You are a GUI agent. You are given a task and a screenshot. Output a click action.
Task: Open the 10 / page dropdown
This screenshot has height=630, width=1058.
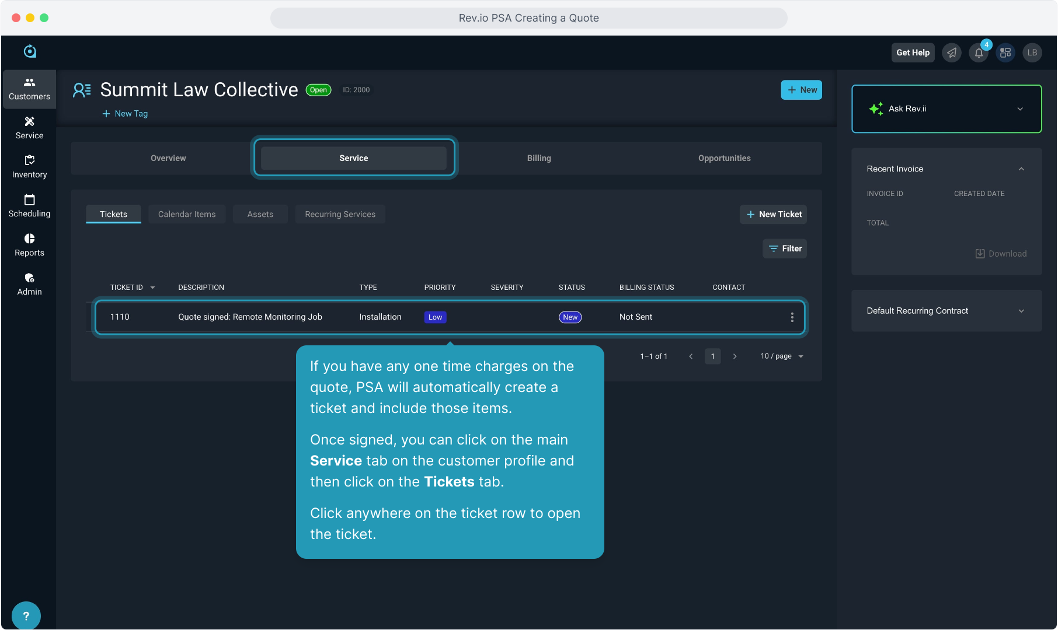[x=782, y=356]
